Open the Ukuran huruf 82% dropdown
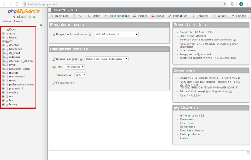 click(80, 75)
